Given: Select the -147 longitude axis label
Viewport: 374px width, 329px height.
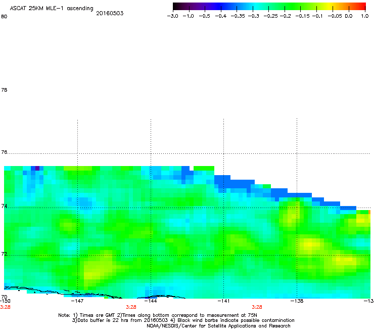Looking at the screenshot, I should [77, 301].
